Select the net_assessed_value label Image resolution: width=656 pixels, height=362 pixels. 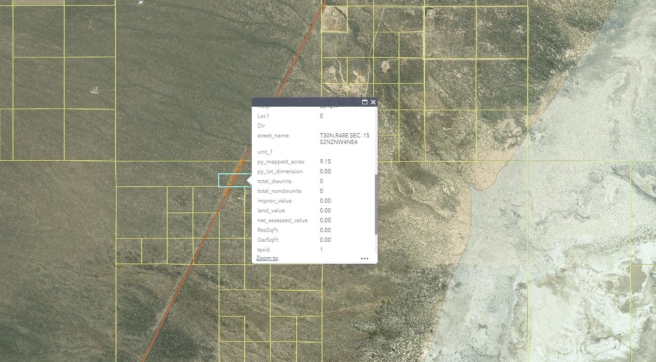click(283, 220)
